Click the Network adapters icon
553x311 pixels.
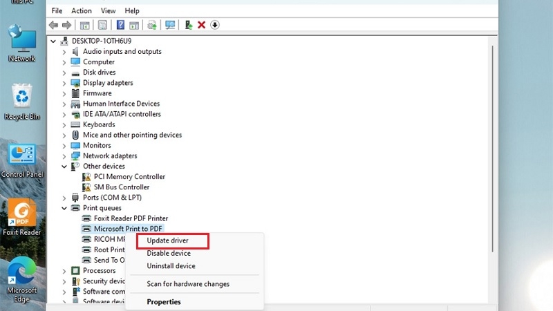pyautogui.click(x=75, y=156)
